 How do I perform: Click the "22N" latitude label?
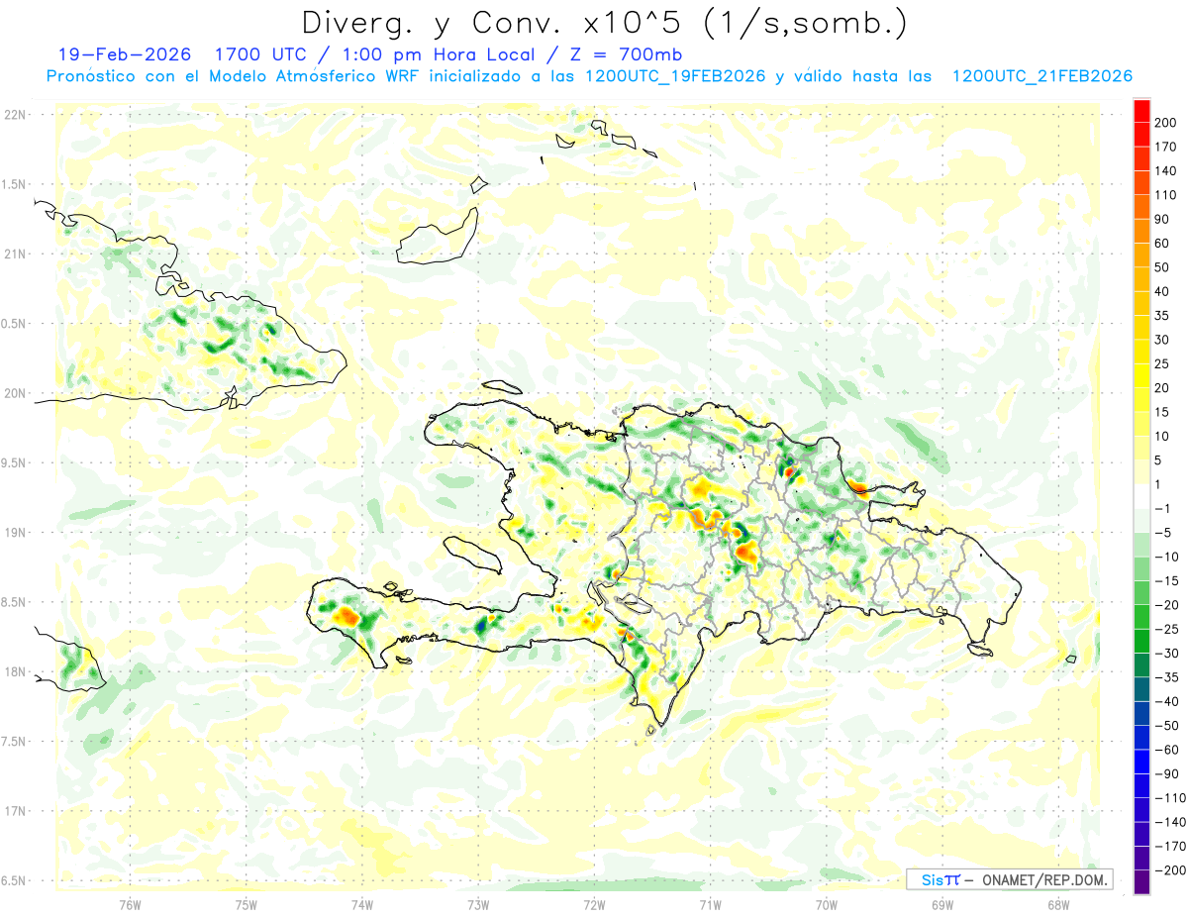(x=14, y=115)
